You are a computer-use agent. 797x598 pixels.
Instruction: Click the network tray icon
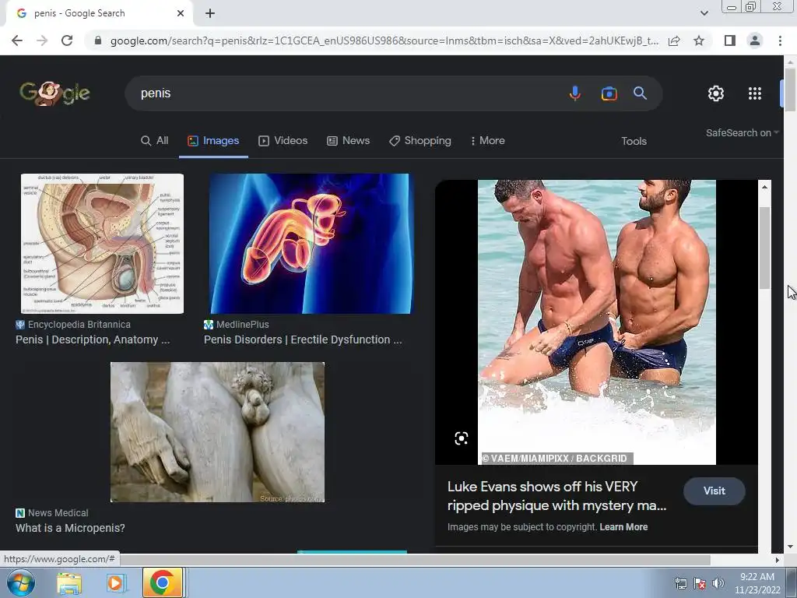680,583
